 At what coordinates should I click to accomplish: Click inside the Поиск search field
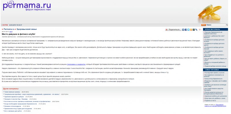219,25
